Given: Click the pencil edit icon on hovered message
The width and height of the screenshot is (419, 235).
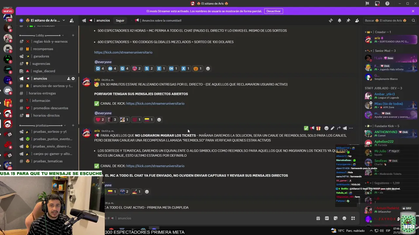Looking at the screenshot, I should coord(333,128).
